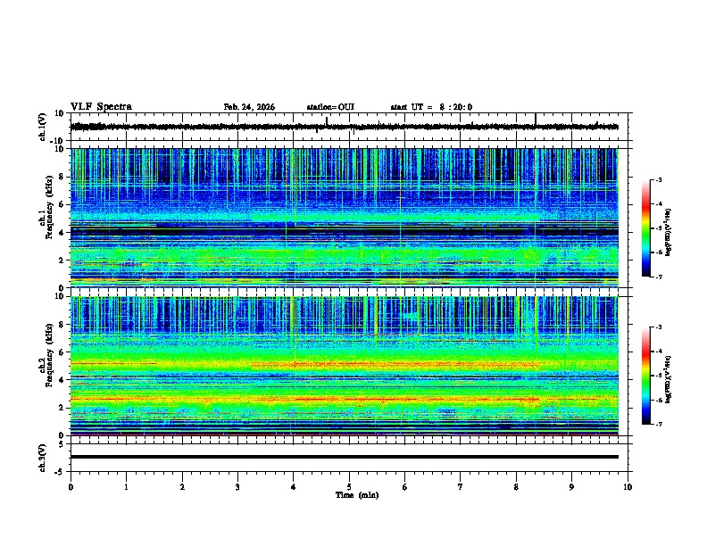Click time axis tick label '6'
This screenshot has height=546, width=707.
pyautogui.click(x=405, y=487)
